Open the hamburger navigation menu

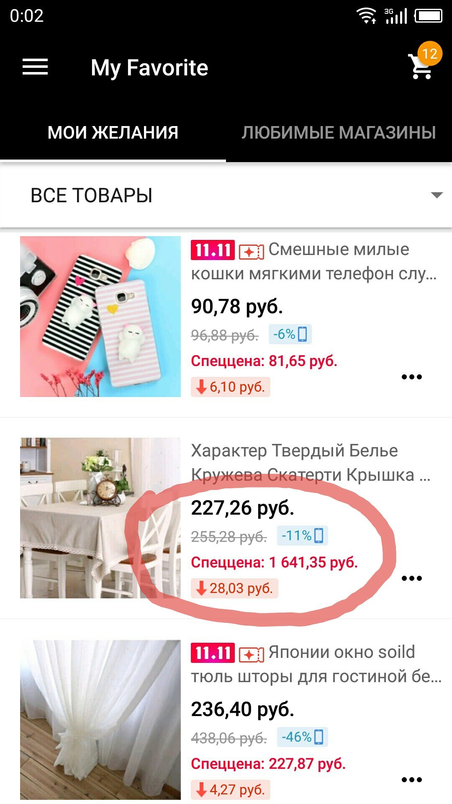coord(35,67)
